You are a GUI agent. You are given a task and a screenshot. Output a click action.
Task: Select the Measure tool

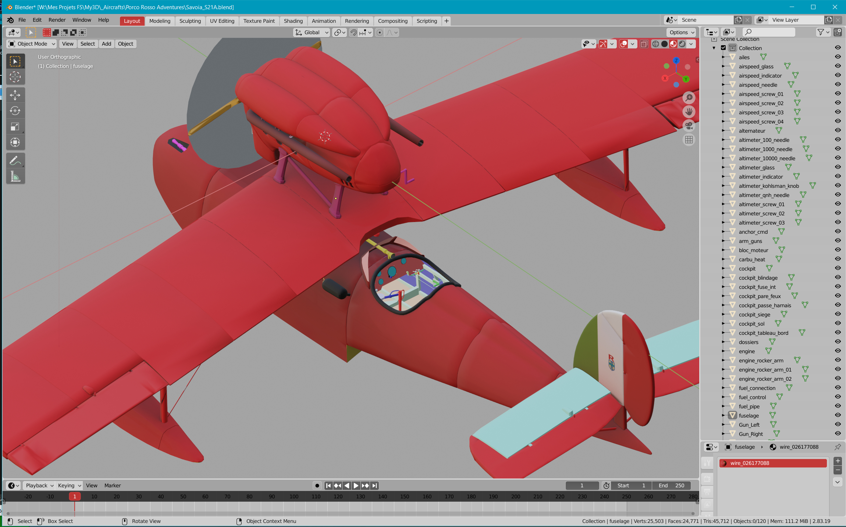15,176
